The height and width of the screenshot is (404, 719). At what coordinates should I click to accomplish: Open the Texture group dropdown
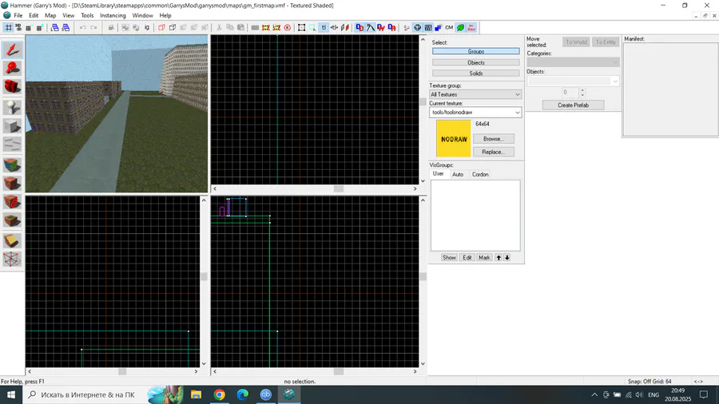475,94
